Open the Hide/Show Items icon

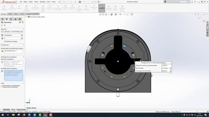[x=120, y=14]
